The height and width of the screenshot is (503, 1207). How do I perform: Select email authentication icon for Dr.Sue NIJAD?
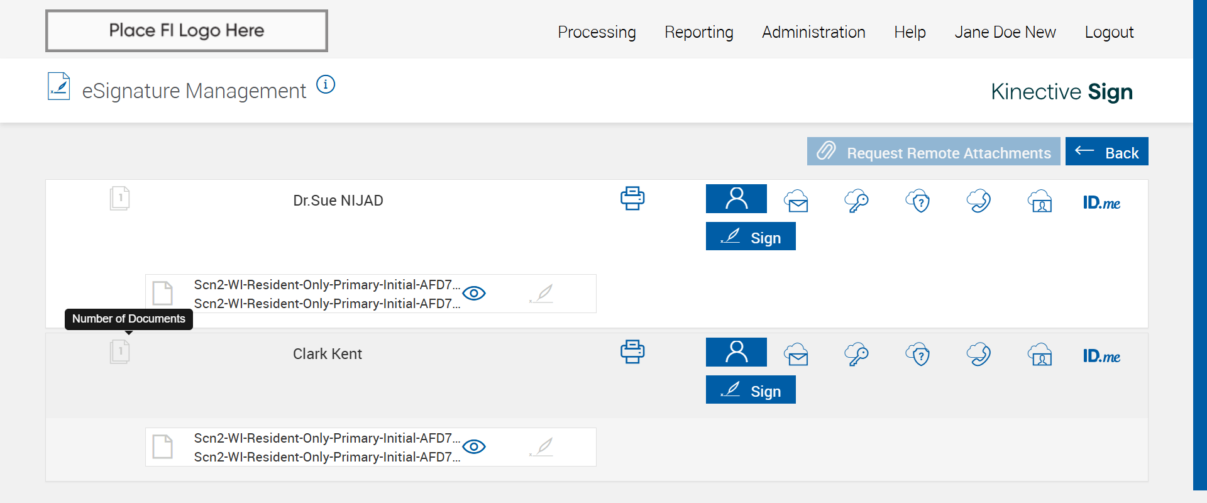click(x=796, y=201)
